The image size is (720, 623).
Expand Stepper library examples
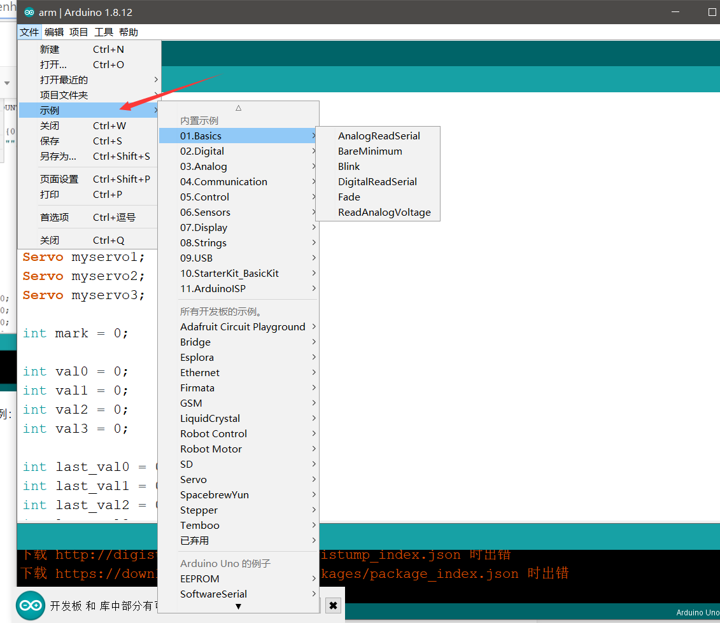pos(238,510)
